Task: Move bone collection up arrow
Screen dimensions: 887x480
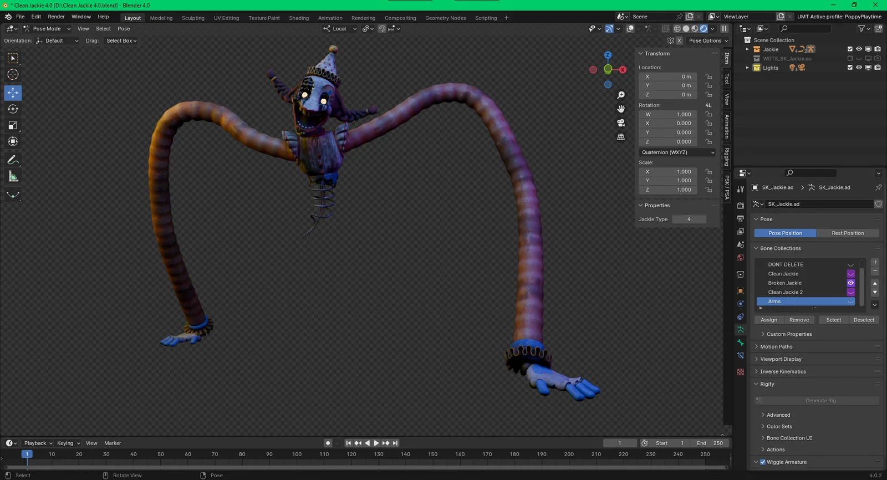Action: (875, 283)
